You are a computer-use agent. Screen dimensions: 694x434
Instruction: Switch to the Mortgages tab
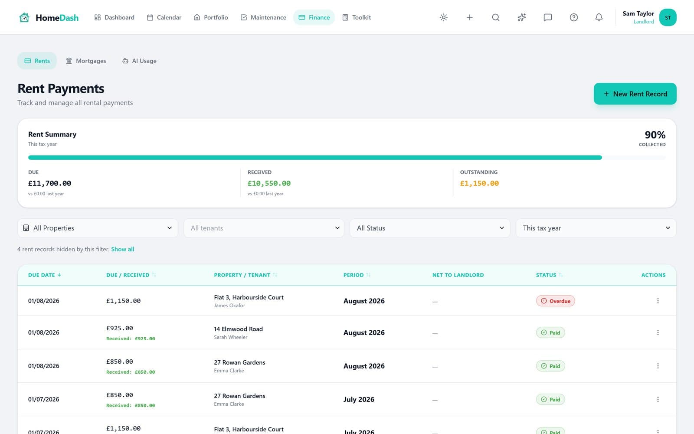[x=86, y=61]
